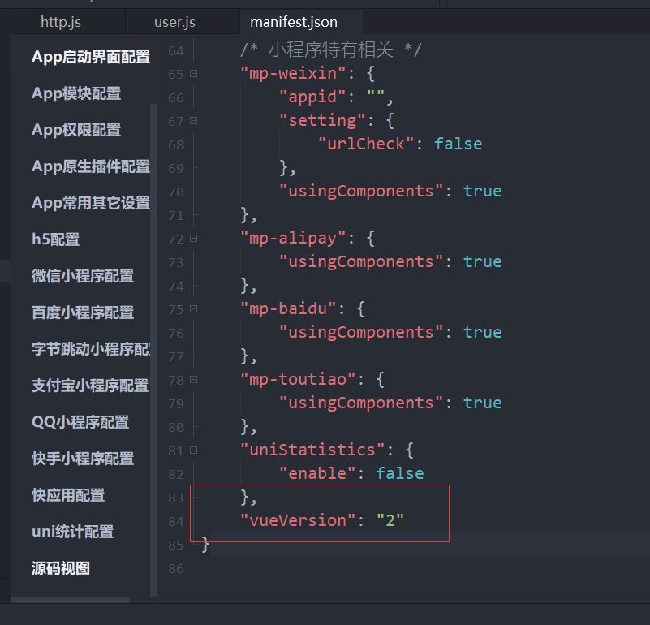Show uni统计配置 settings
This screenshot has height=625, width=650.
click(72, 532)
